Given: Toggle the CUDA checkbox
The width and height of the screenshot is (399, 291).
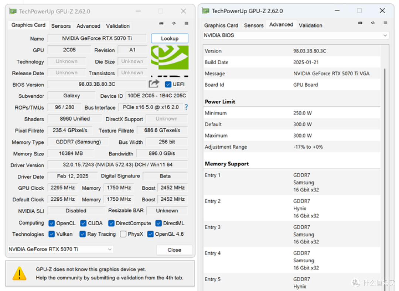Looking at the screenshot, I should [83, 223].
